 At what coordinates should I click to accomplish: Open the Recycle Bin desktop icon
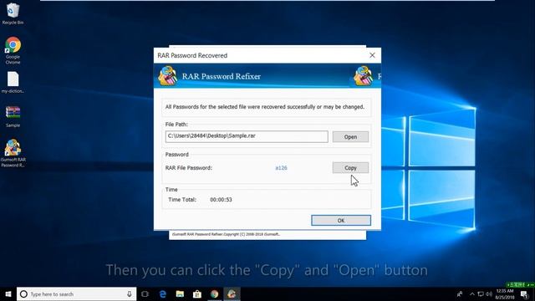(x=13, y=13)
